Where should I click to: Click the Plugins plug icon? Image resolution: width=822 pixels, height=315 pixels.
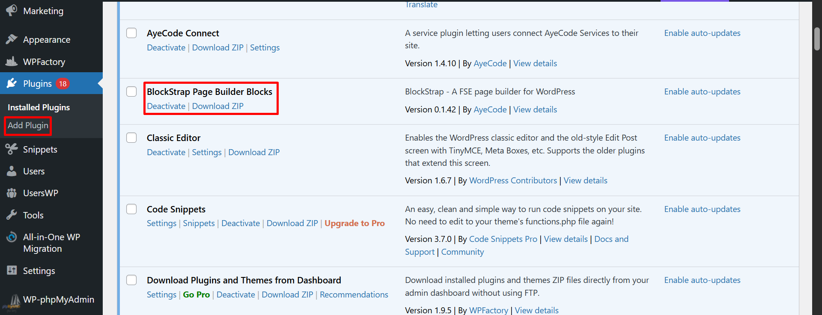pos(12,83)
